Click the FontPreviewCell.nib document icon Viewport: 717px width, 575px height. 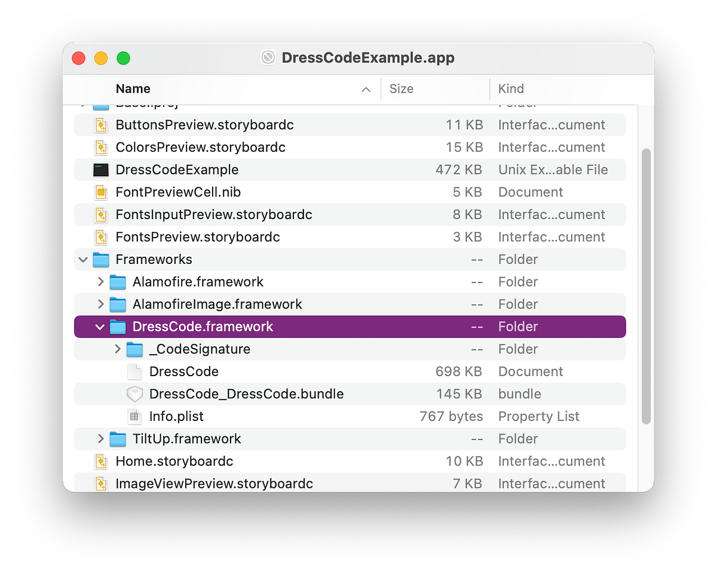tap(101, 192)
